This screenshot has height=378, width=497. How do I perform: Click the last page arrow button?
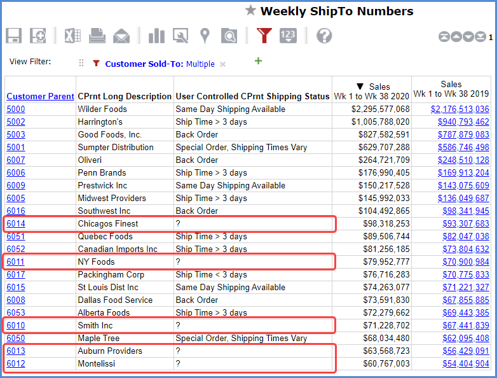[482, 37]
